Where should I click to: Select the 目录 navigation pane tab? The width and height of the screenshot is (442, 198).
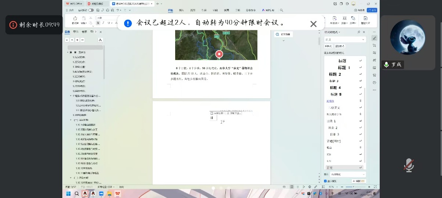click(67, 32)
